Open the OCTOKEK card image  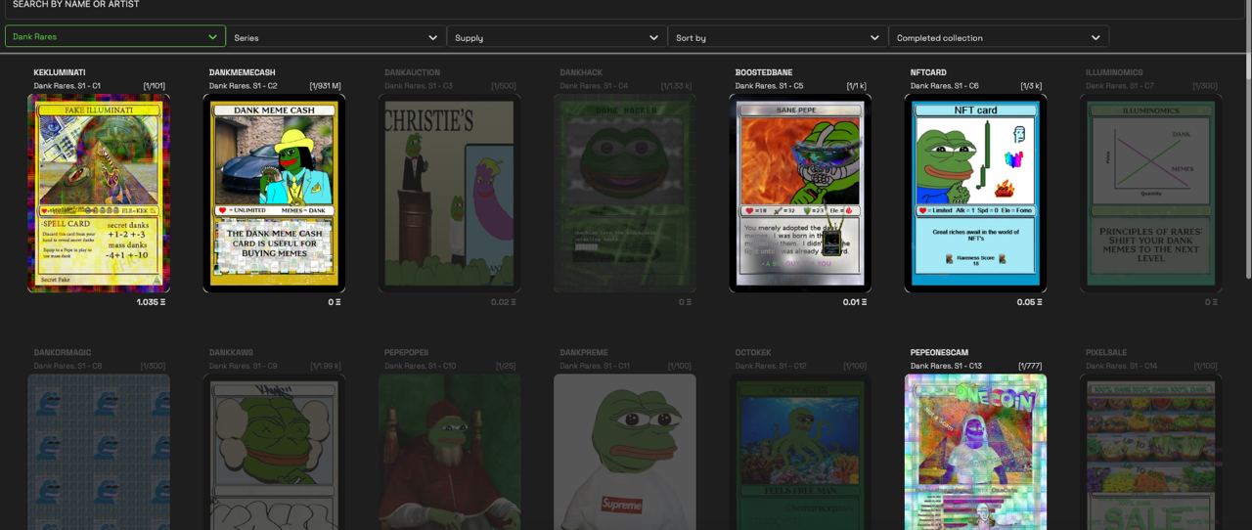click(x=800, y=452)
